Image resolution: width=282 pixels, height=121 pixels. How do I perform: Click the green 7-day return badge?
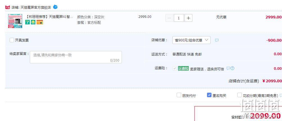coord(27,22)
